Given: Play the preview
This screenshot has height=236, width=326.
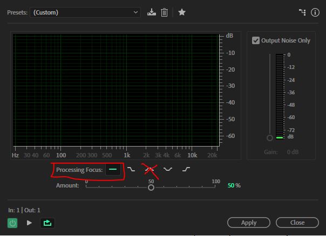Looking at the screenshot, I should tap(29, 223).
